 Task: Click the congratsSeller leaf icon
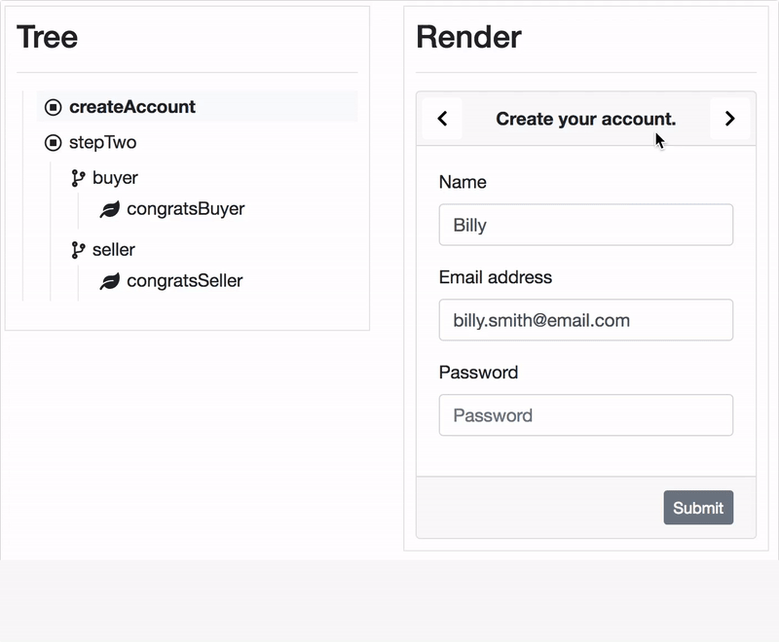click(x=110, y=281)
